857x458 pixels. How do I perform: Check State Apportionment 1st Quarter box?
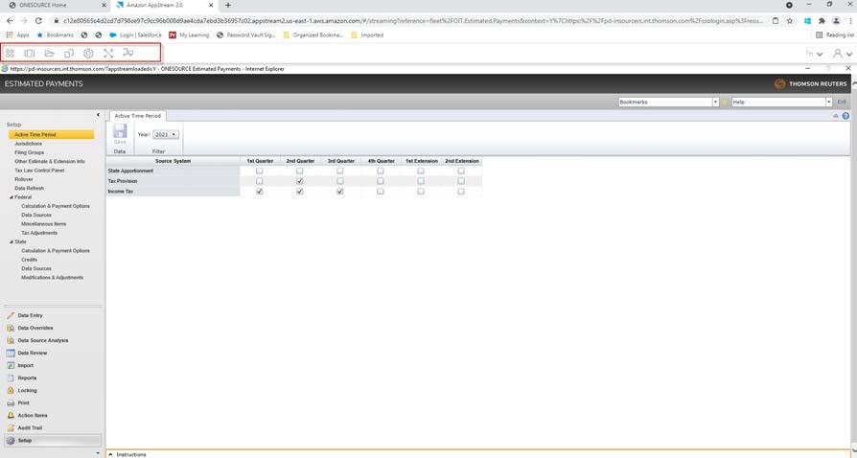[260, 172]
